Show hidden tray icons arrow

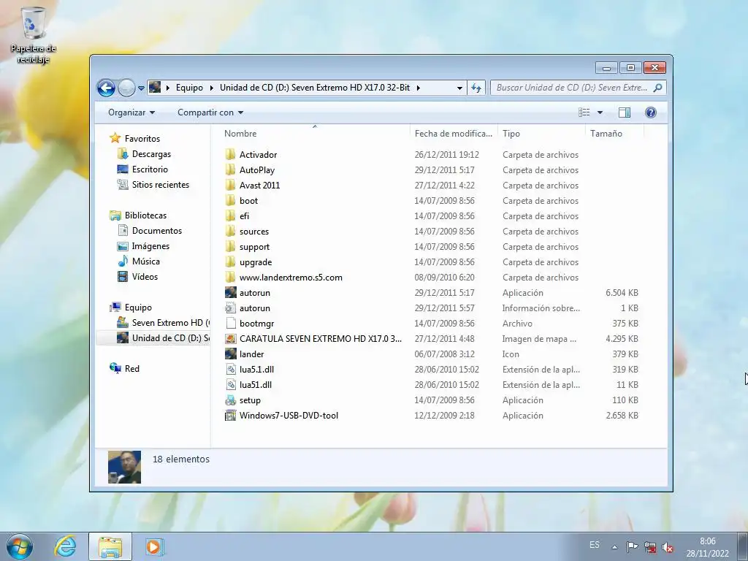[615, 547]
